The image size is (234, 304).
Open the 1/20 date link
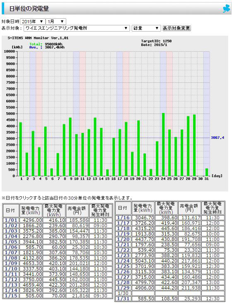pyautogui.click(x=123, y=239)
